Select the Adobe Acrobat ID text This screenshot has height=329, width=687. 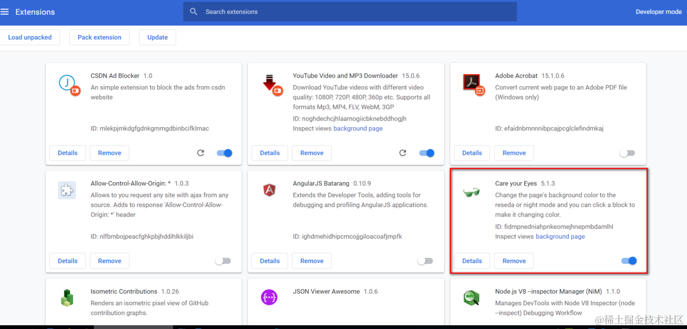click(549, 128)
